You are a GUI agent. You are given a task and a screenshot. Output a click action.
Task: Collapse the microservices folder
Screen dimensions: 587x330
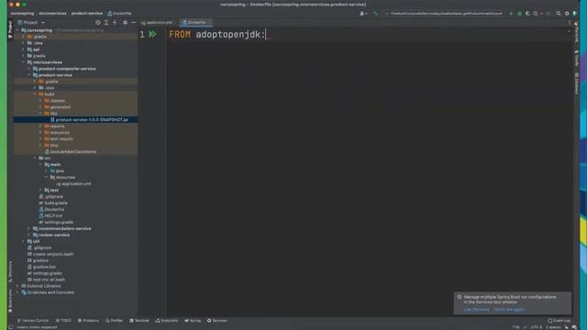coord(24,62)
